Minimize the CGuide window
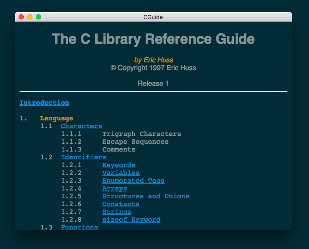Image resolution: width=309 pixels, height=249 pixels. point(30,17)
